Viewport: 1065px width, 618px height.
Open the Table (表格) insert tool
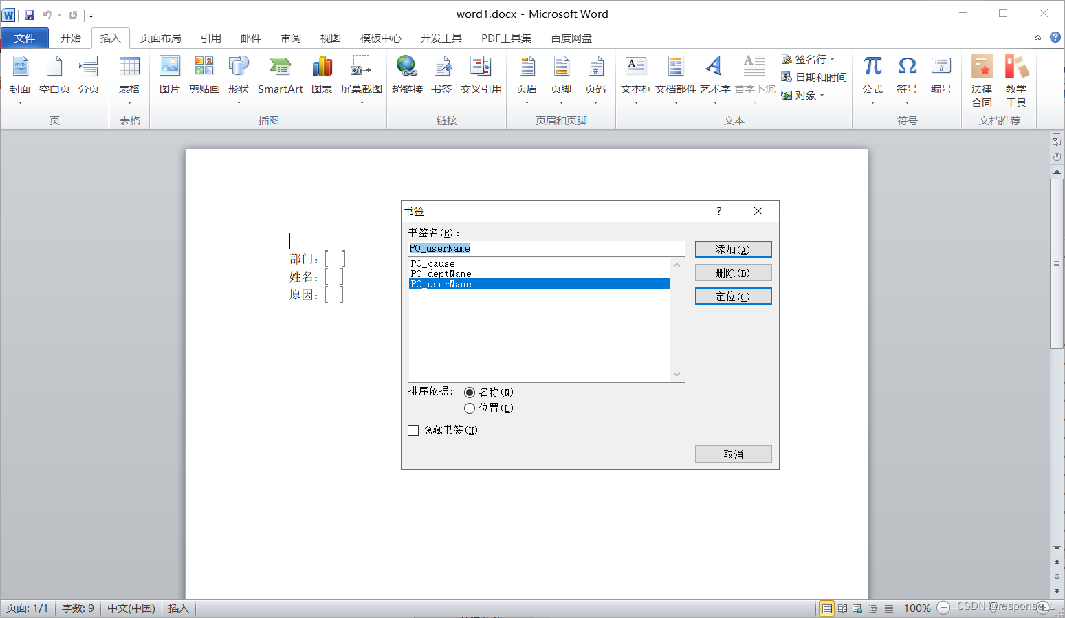[129, 79]
